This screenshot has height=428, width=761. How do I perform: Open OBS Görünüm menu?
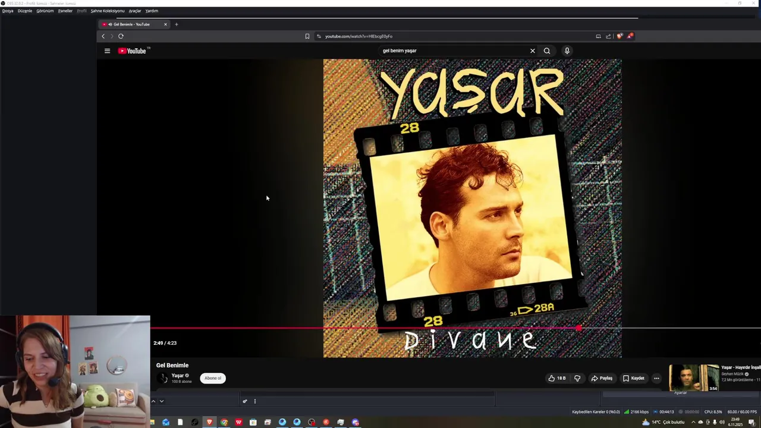[x=45, y=11]
